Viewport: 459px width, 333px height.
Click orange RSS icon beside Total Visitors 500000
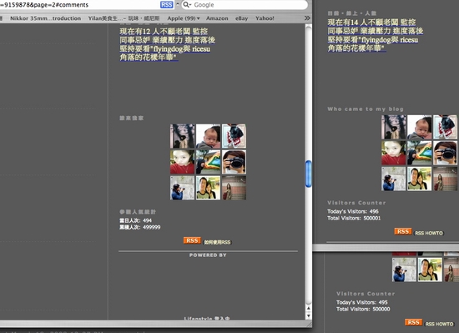pos(414,322)
